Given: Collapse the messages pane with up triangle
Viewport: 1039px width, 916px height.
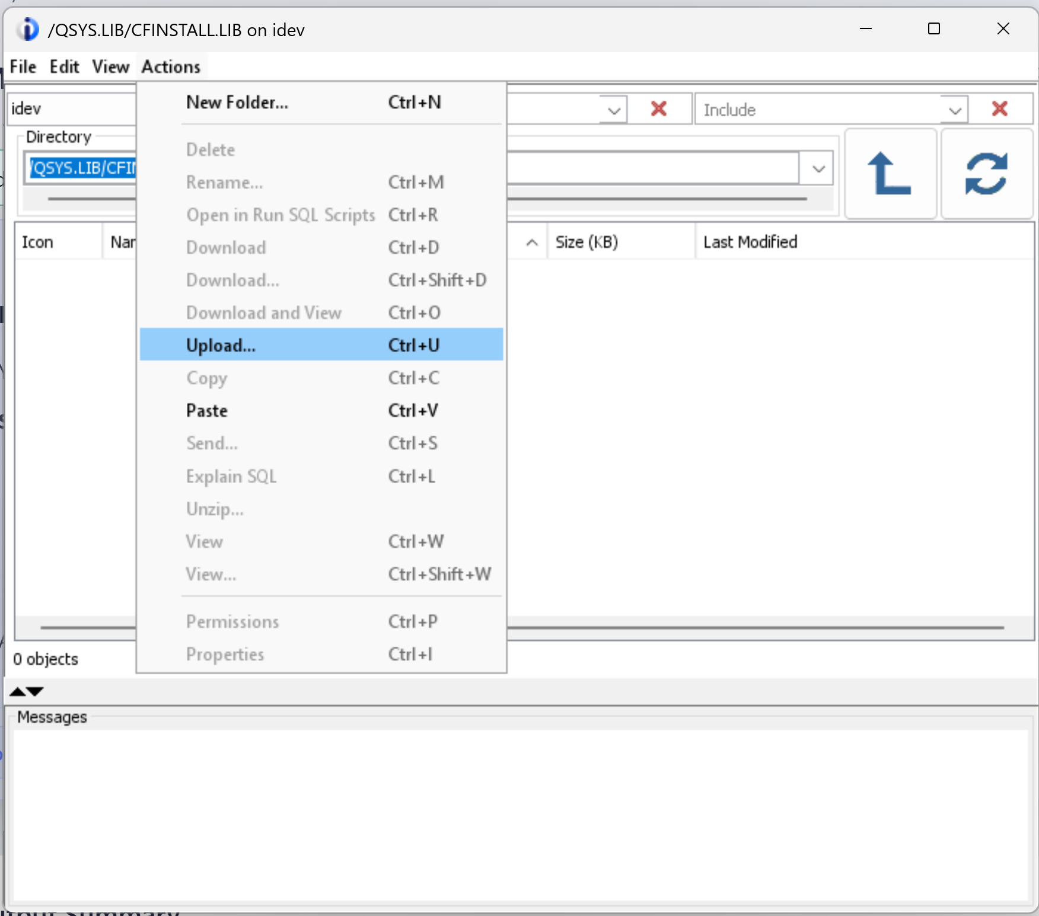Looking at the screenshot, I should 18,691.
